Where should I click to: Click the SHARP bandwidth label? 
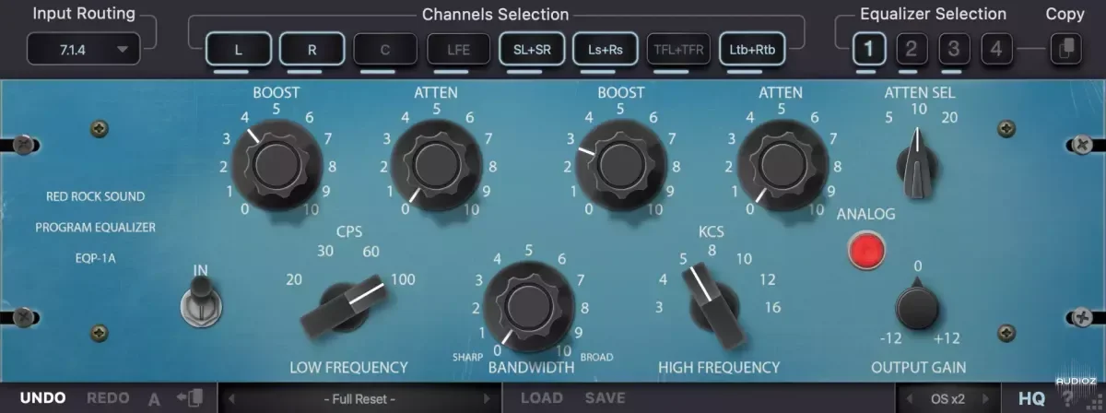(466, 357)
